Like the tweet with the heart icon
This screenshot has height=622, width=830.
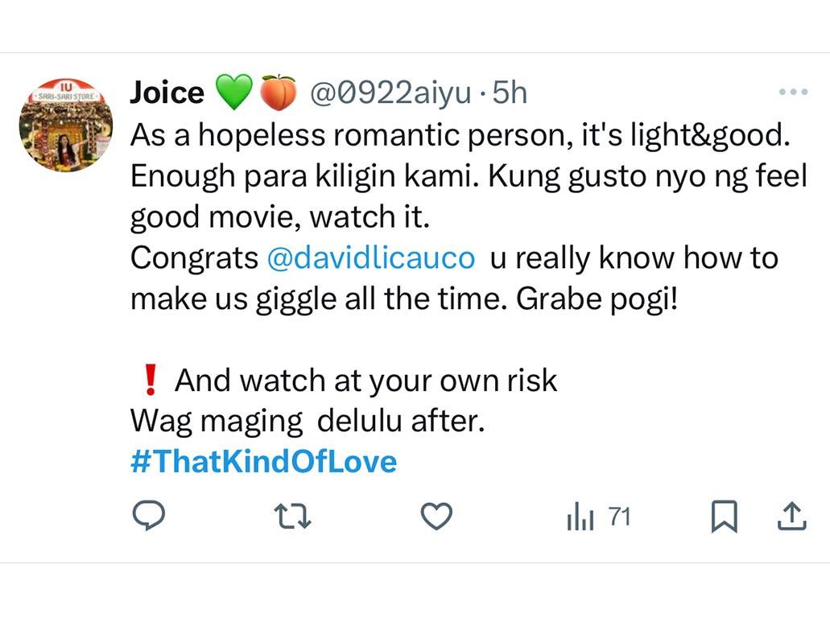436,517
